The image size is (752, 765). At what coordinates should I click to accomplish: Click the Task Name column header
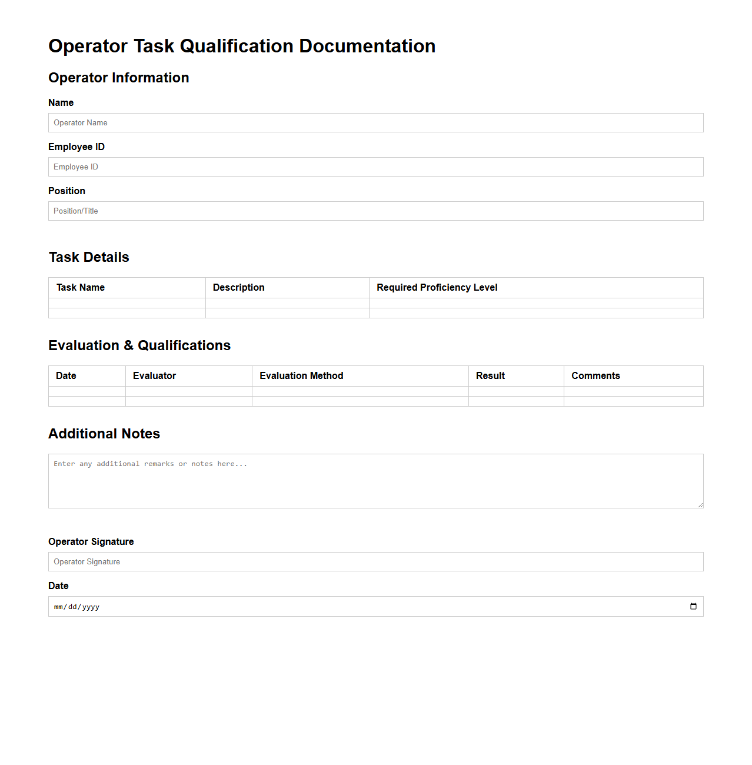(x=80, y=287)
